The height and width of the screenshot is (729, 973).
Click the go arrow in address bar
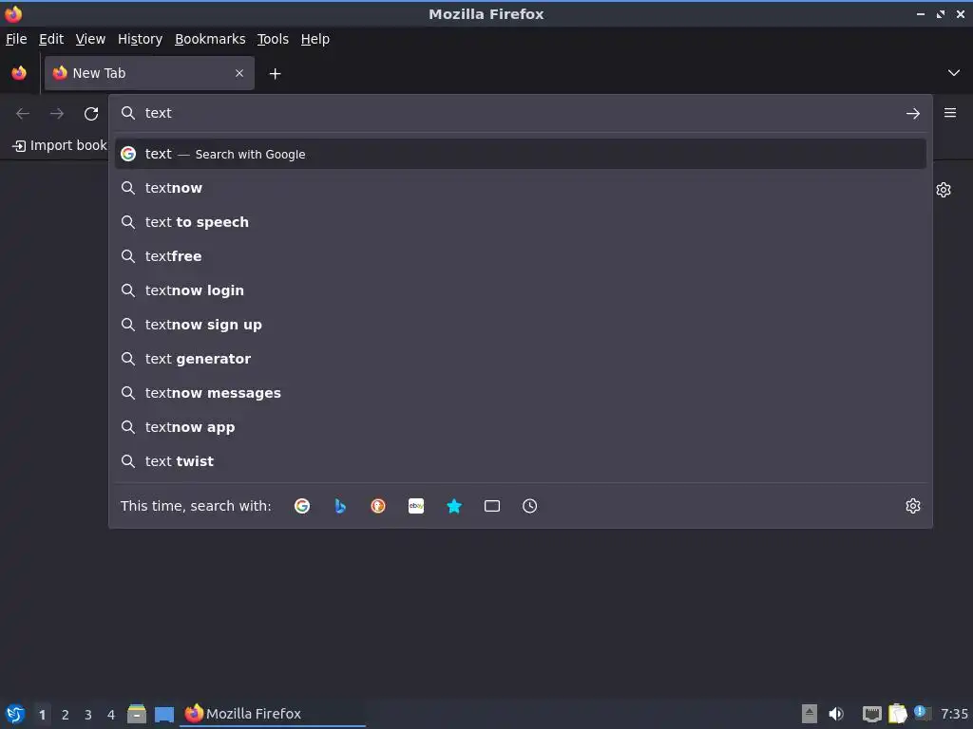[913, 114]
